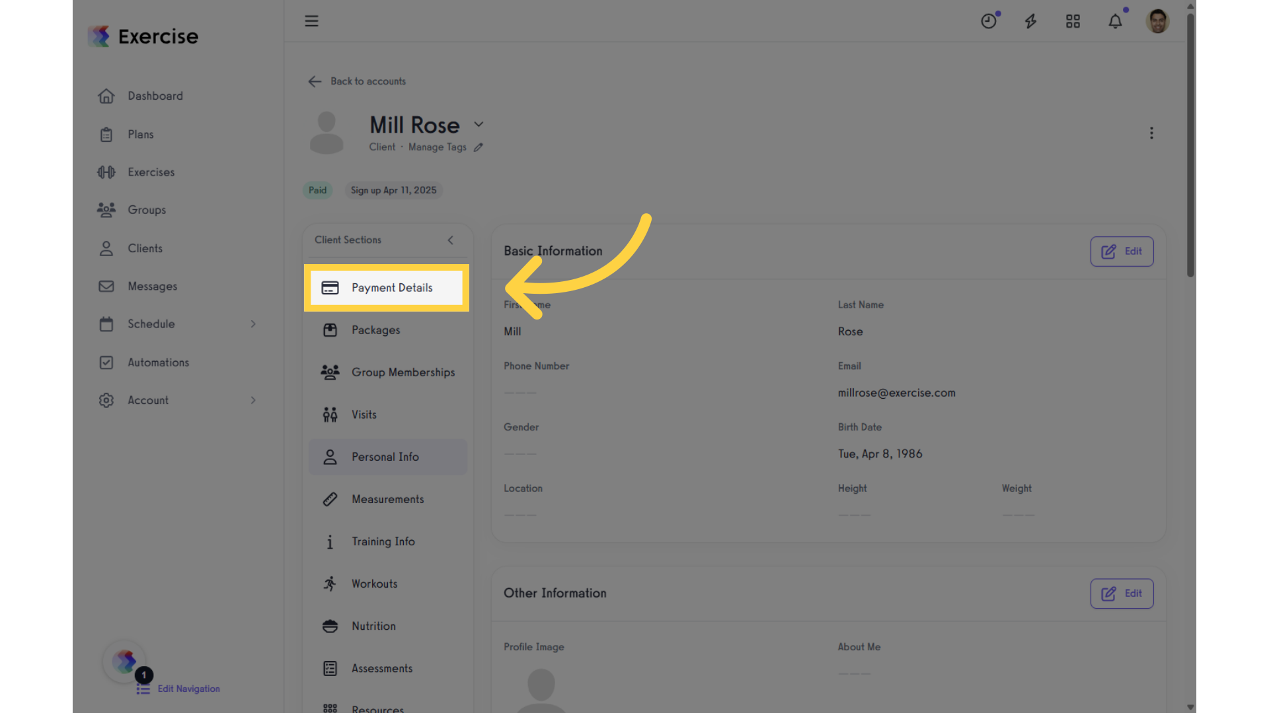This screenshot has width=1269, height=713.
Task: Open Visits section
Action: pos(388,415)
